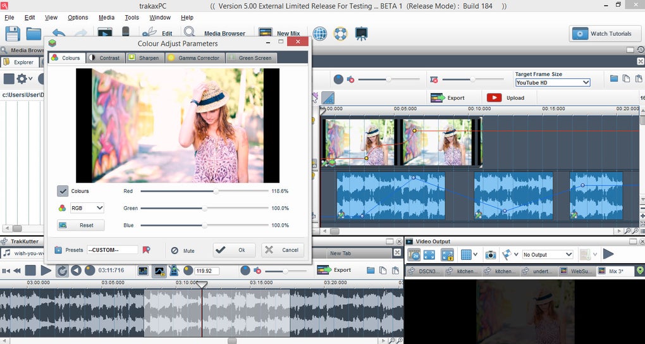Click the save preset bookmark icon
The image size is (645, 344).
tap(147, 250)
